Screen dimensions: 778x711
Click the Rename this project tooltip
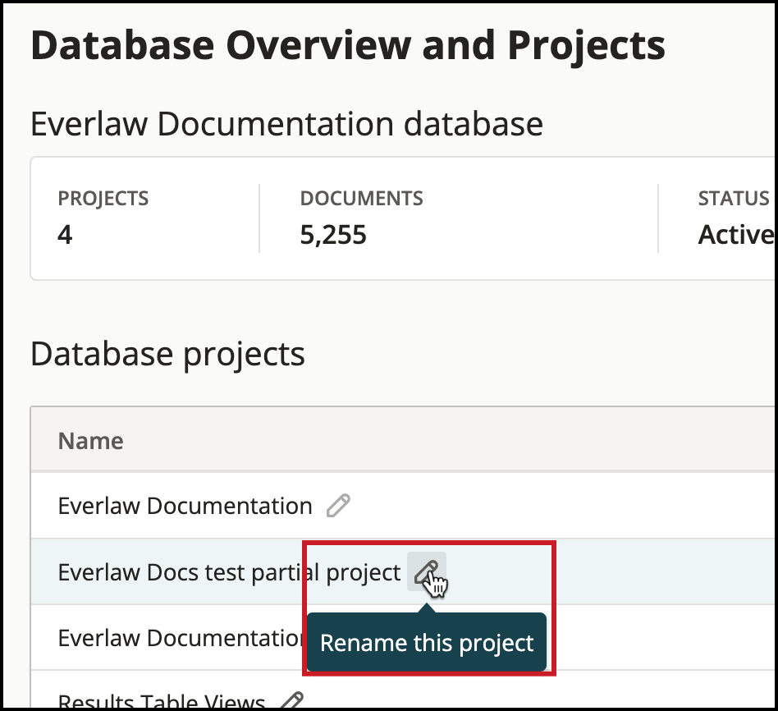coord(427,643)
